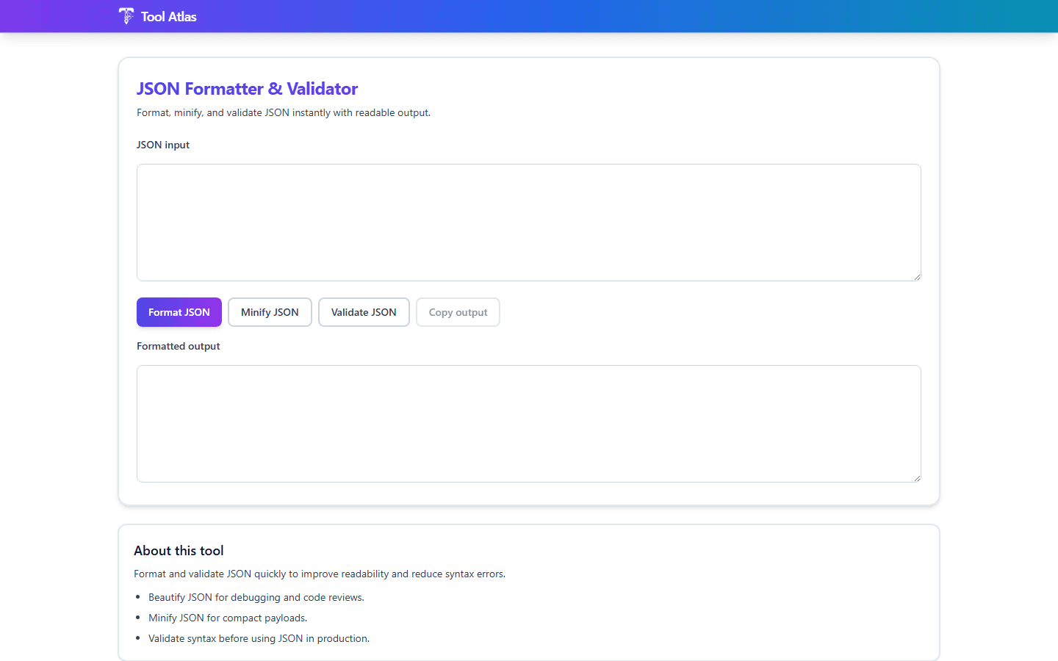Image resolution: width=1058 pixels, height=661 pixels.
Task: Click the Format JSON button
Action: (x=179, y=311)
